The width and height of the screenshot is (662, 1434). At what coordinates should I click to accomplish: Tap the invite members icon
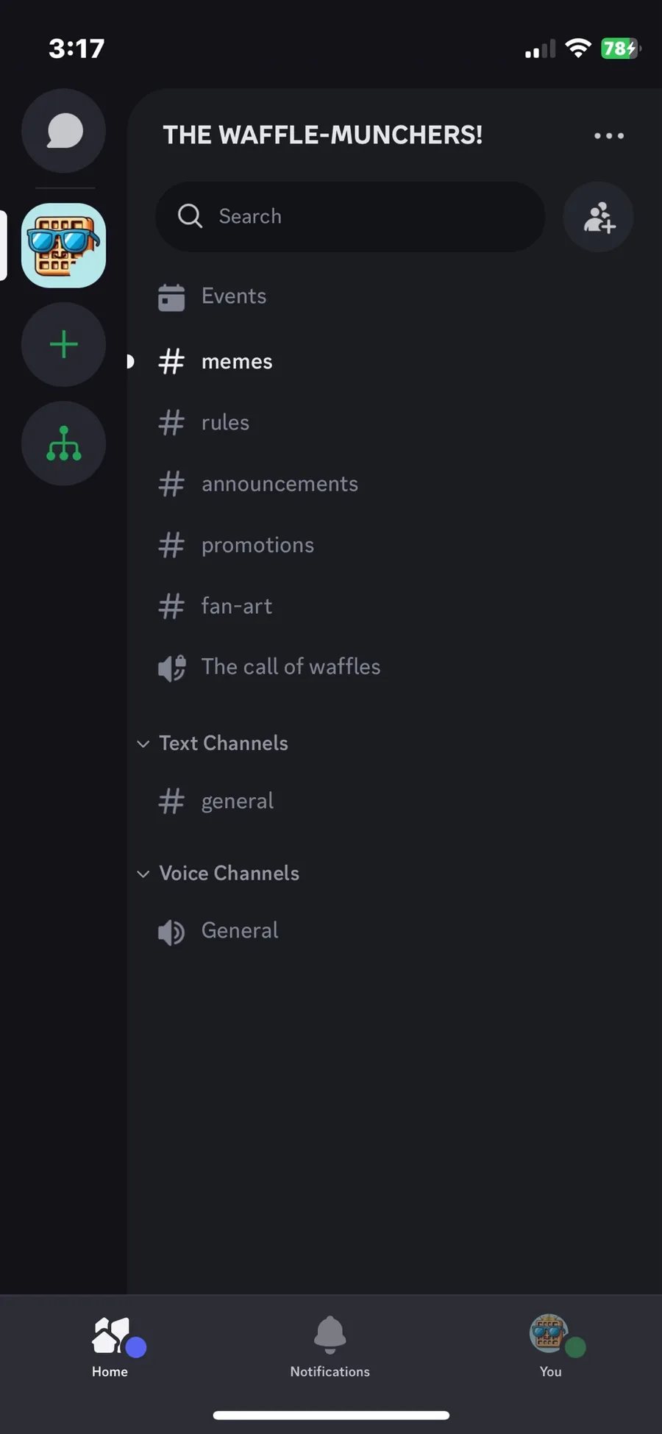click(599, 217)
